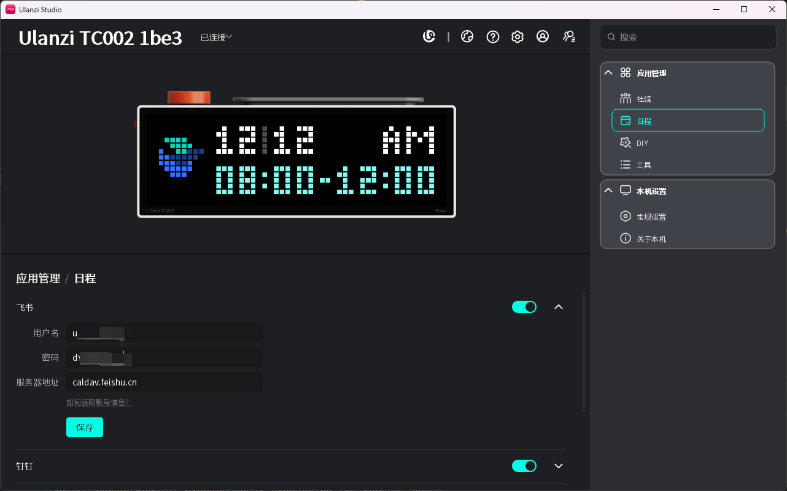787x491 pixels.
Task: Open the help question mark icon
Action: (x=492, y=37)
